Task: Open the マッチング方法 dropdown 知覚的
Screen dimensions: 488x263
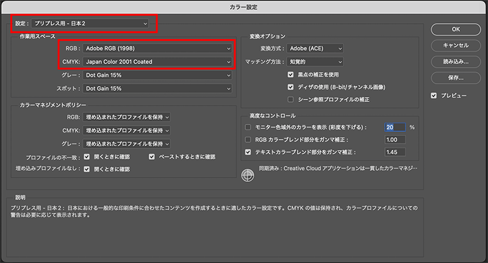Action: pos(315,62)
